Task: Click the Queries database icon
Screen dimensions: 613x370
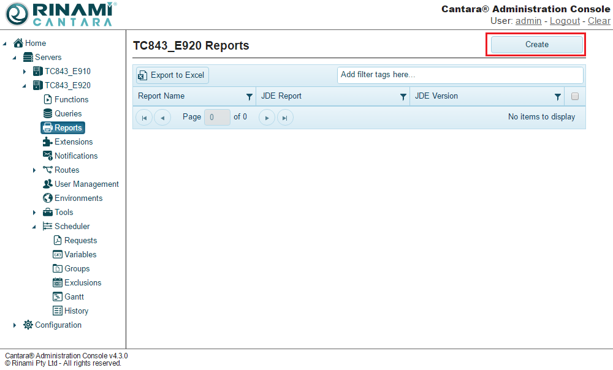Action: coord(48,113)
